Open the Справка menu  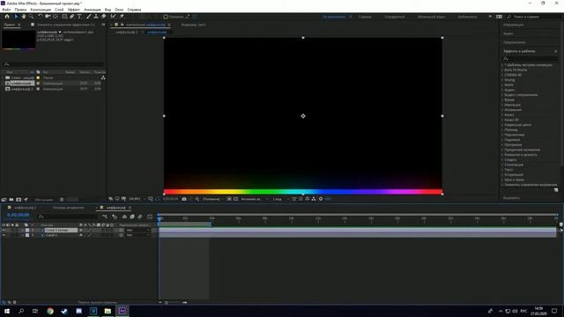[134, 10]
